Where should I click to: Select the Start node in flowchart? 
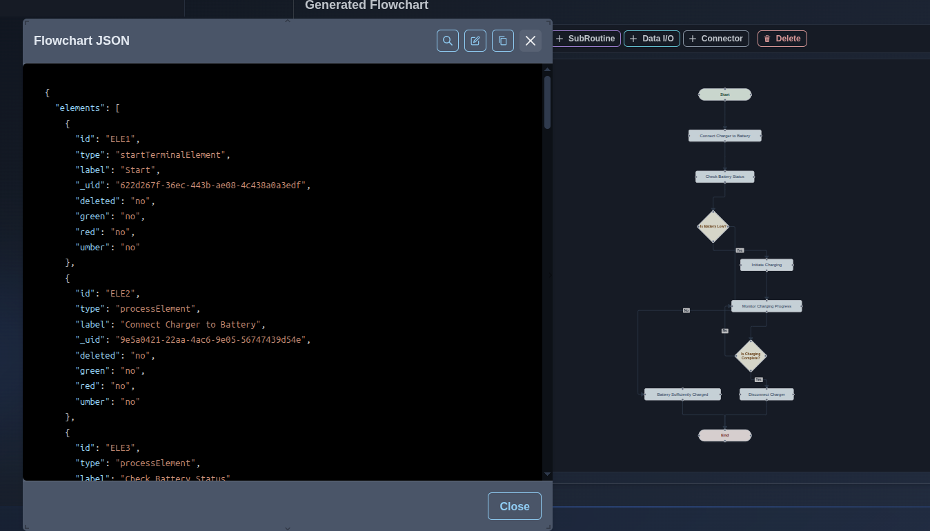point(725,94)
